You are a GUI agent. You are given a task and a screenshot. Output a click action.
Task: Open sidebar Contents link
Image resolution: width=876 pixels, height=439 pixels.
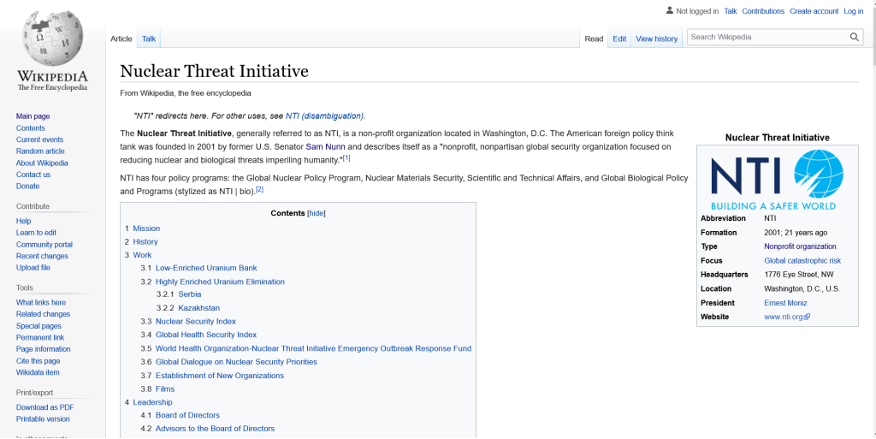31,128
